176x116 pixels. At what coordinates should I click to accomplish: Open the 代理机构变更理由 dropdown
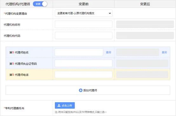84,13
